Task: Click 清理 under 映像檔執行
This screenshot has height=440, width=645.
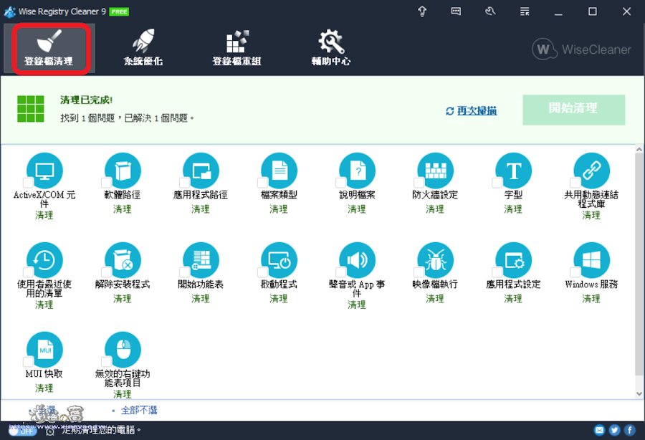Action: pyautogui.click(x=435, y=299)
